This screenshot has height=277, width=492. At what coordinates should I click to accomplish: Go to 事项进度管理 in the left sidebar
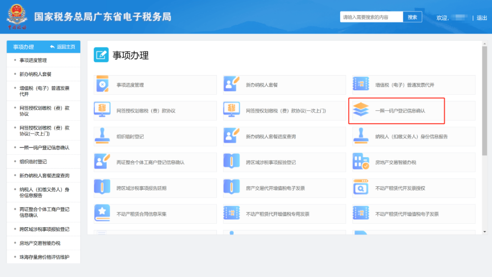pos(33,60)
